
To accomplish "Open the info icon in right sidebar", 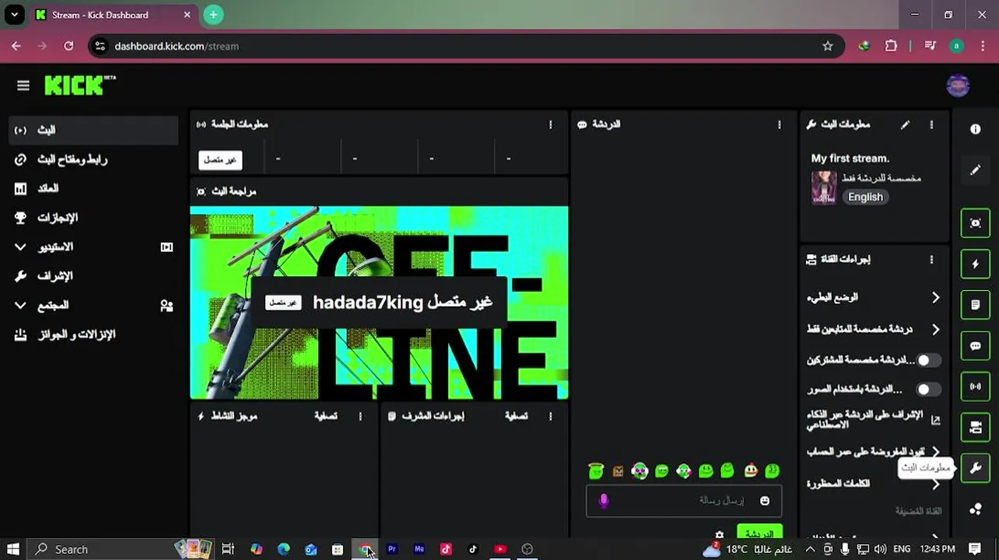I will 975,129.
